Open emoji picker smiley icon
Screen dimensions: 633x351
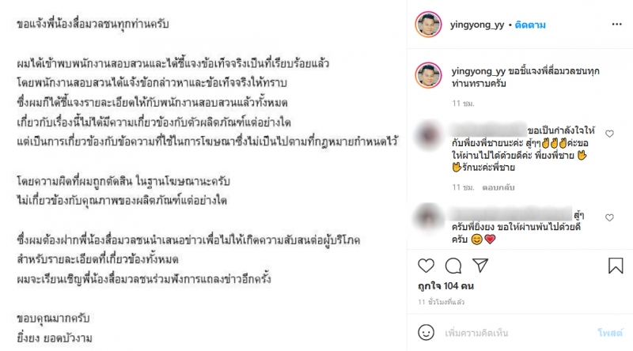click(x=426, y=333)
